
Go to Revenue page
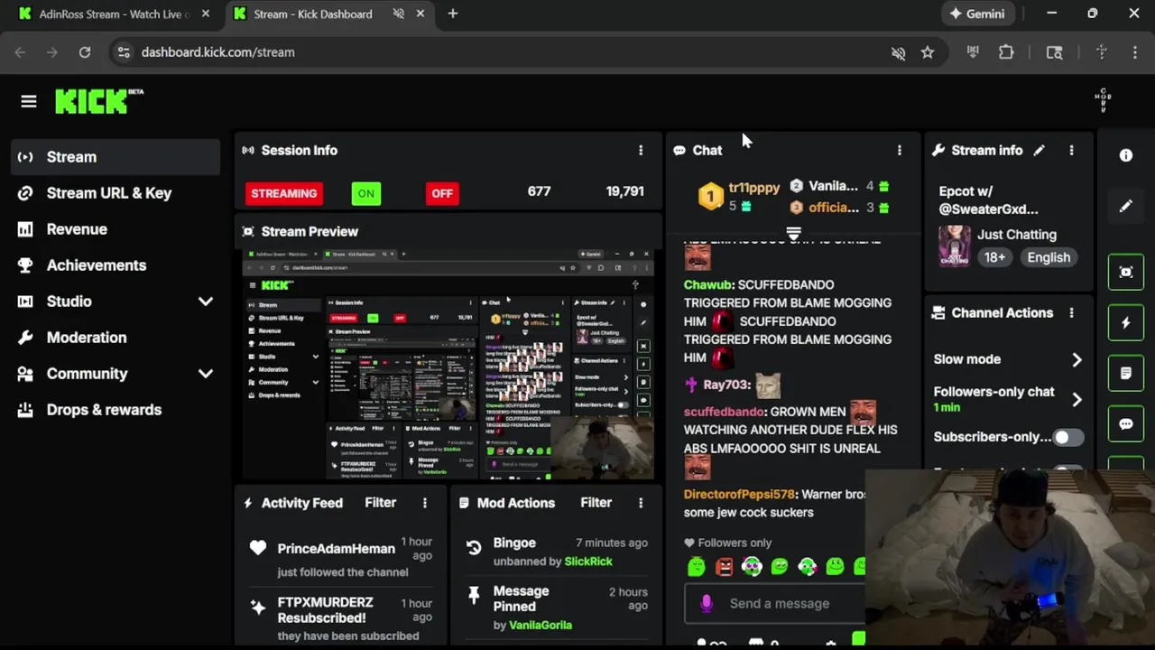[115, 229]
